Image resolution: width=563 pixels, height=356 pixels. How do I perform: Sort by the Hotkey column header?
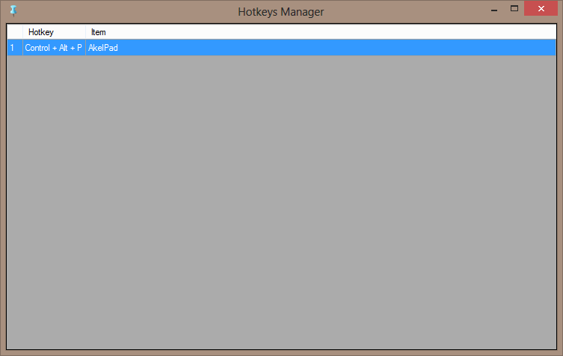[54, 32]
